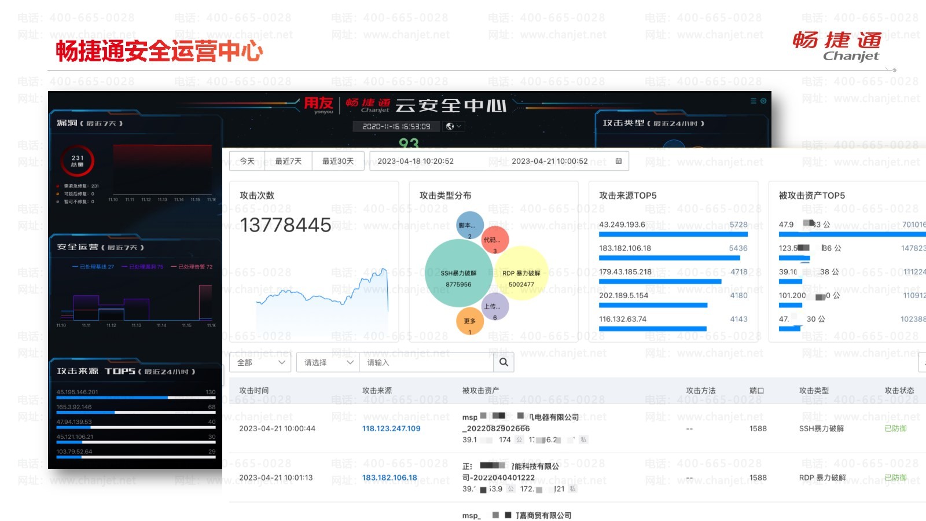The width and height of the screenshot is (926, 521).
Task: Open the 请选择 dropdown
Action: (328, 362)
